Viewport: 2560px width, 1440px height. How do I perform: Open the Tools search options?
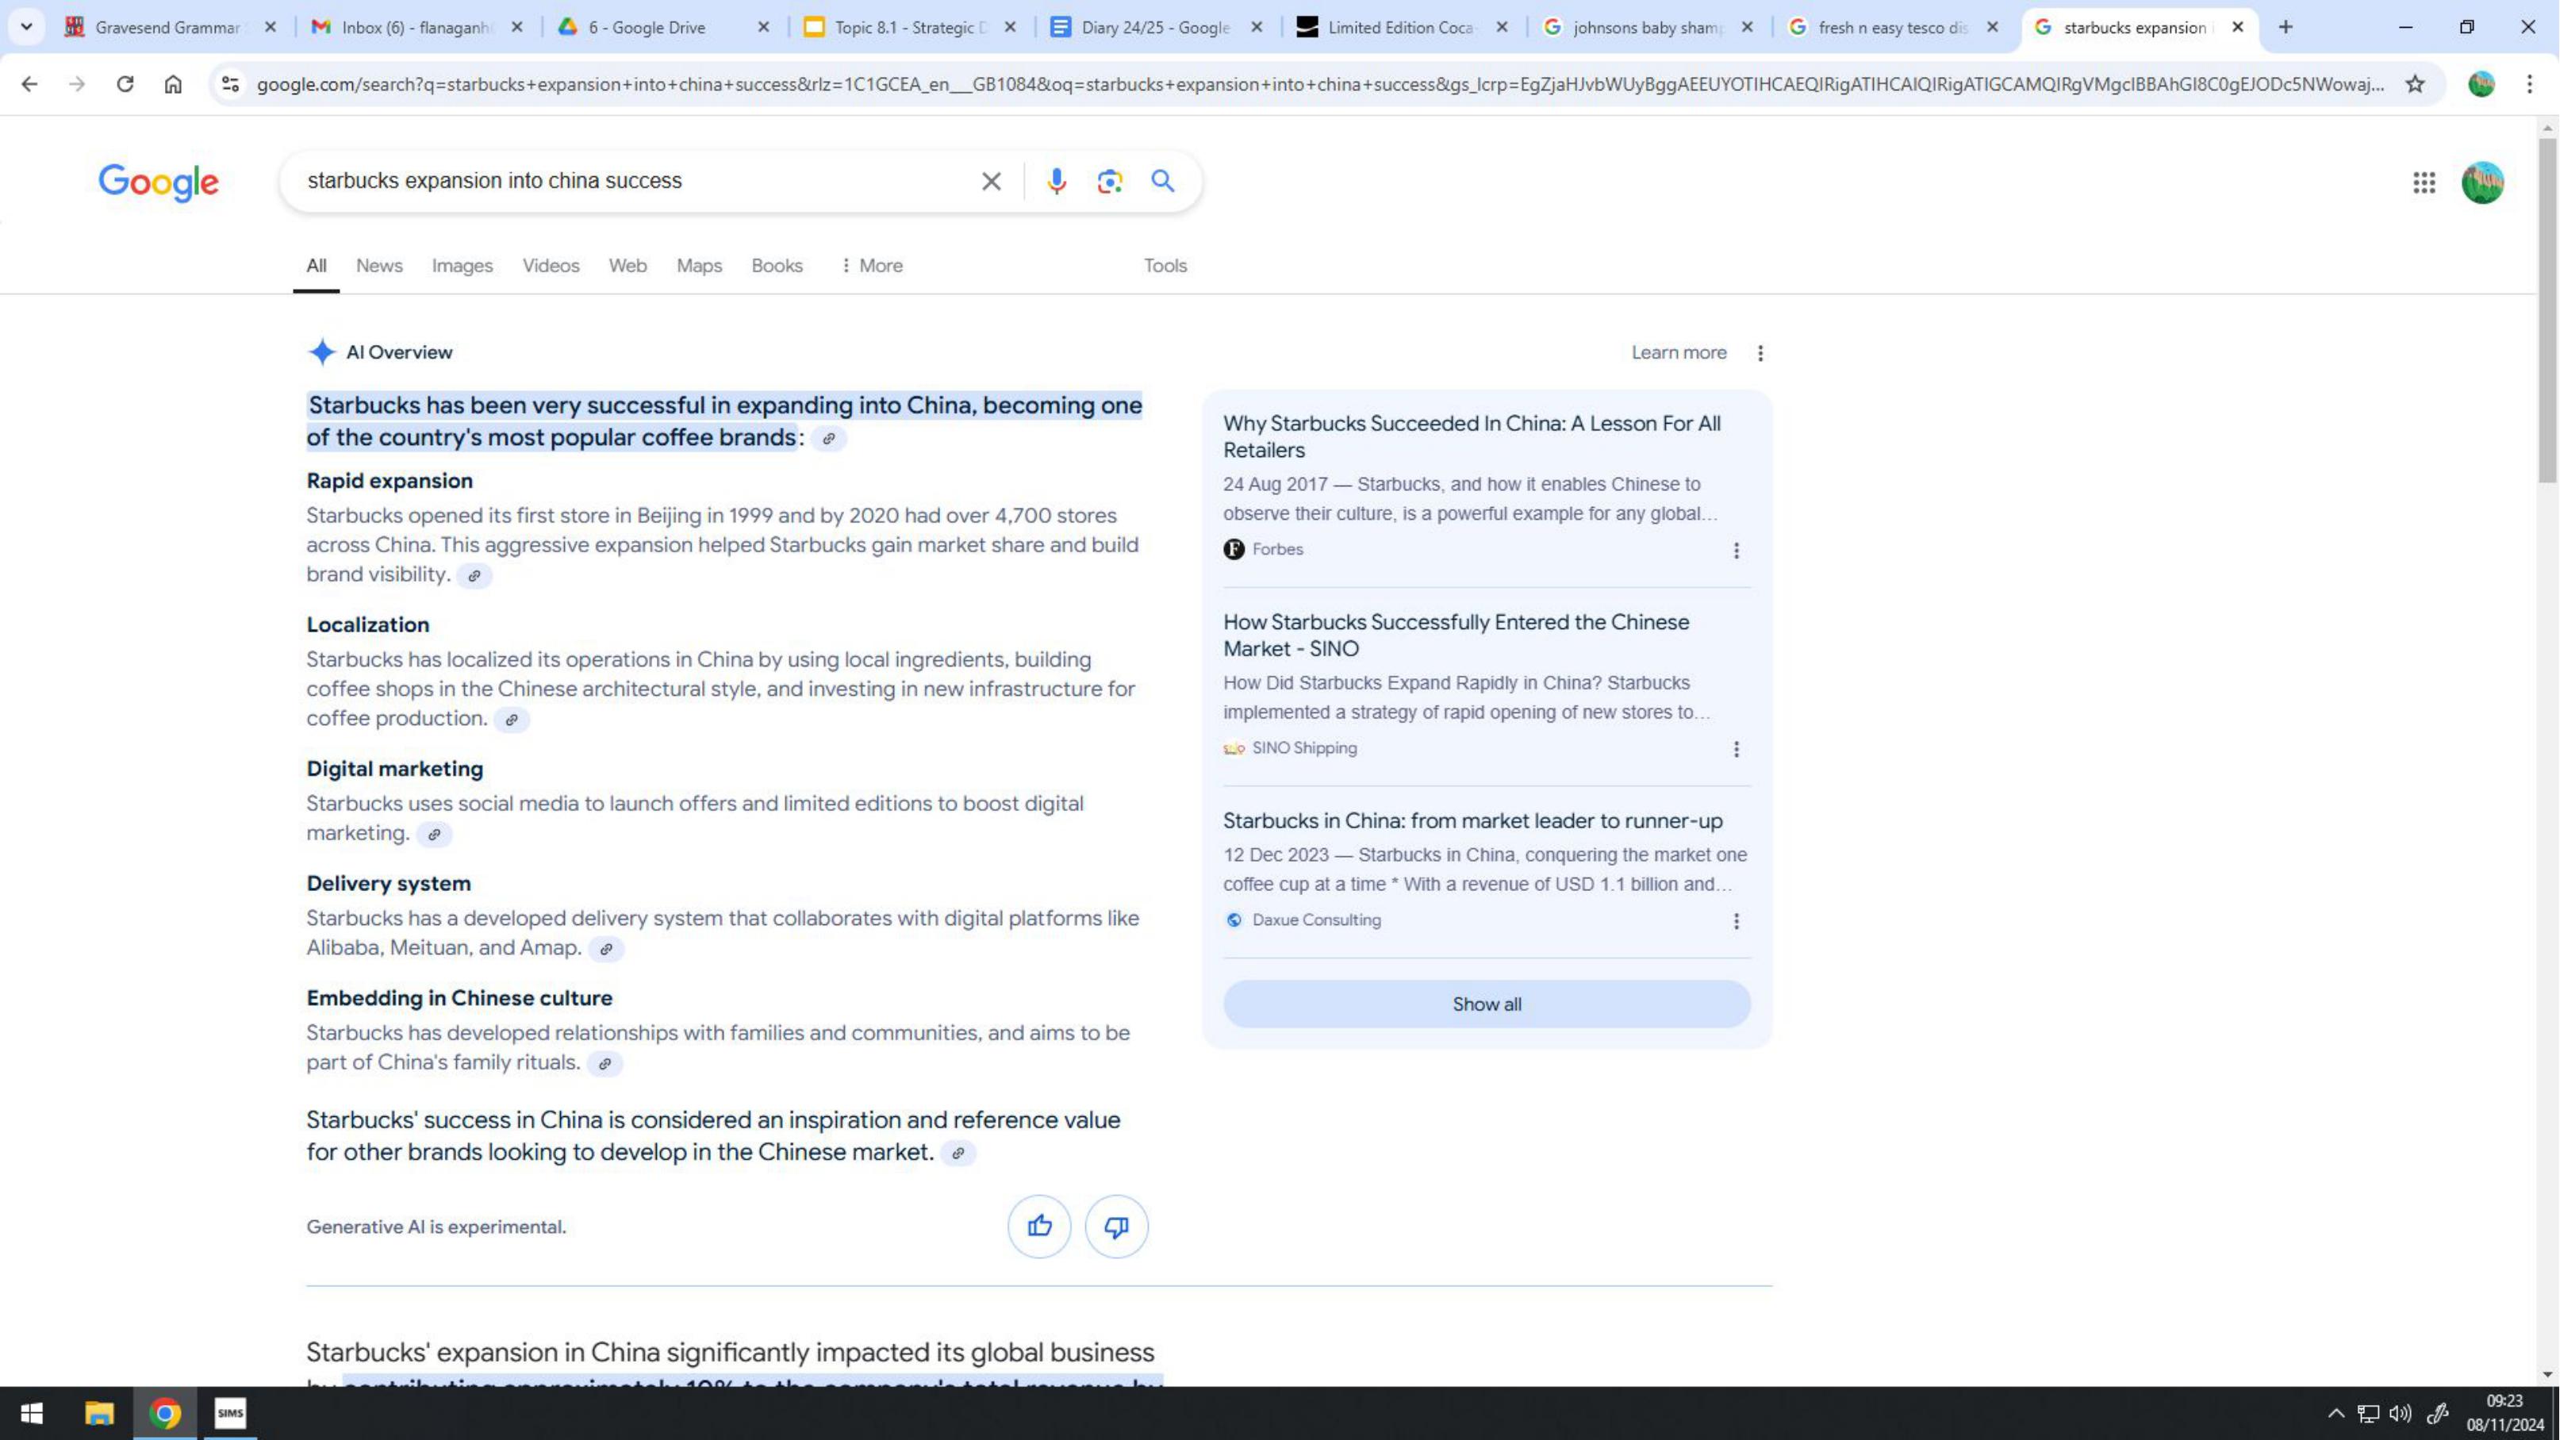tap(1165, 265)
